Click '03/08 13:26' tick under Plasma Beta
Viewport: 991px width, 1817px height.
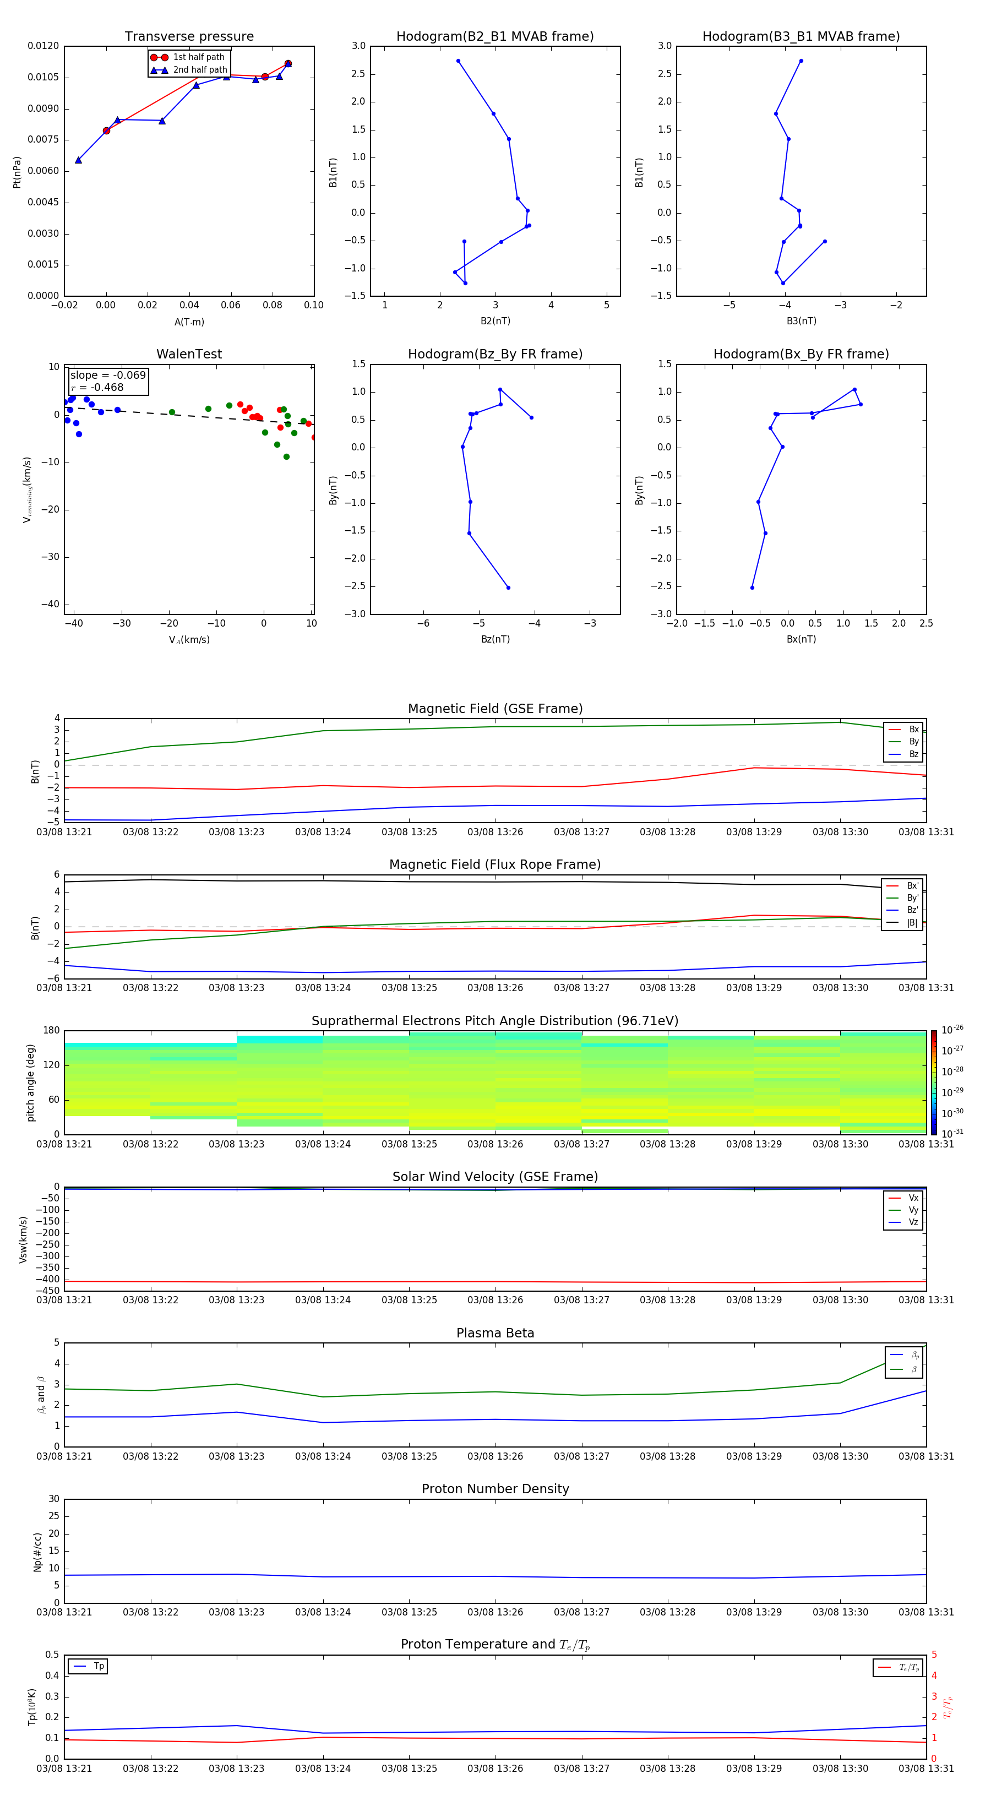pos(495,1456)
